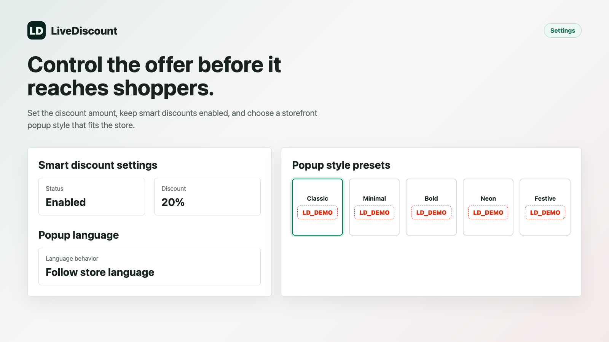Image resolution: width=609 pixels, height=342 pixels.
Task: Click the LD_DEMO badge under Neon
Action: pyautogui.click(x=488, y=212)
